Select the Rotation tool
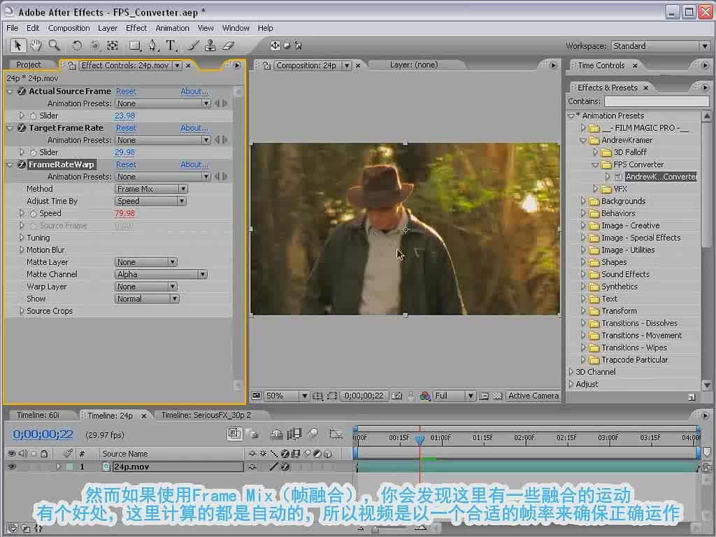This screenshot has height=537, width=716. tap(77, 45)
